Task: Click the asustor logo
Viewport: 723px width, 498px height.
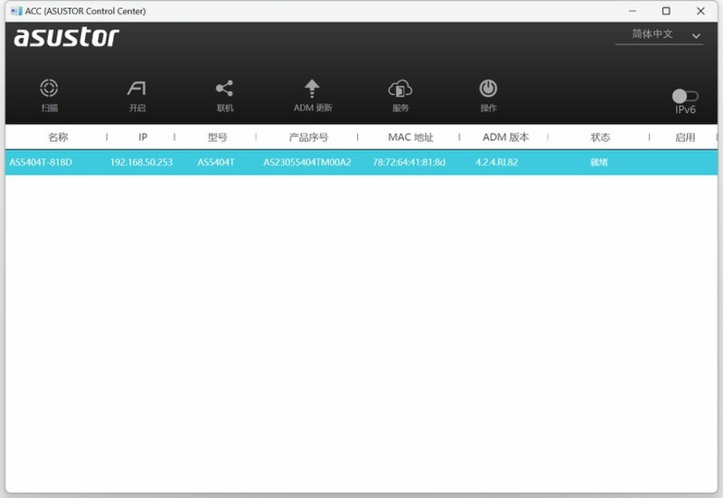Action: (66, 37)
